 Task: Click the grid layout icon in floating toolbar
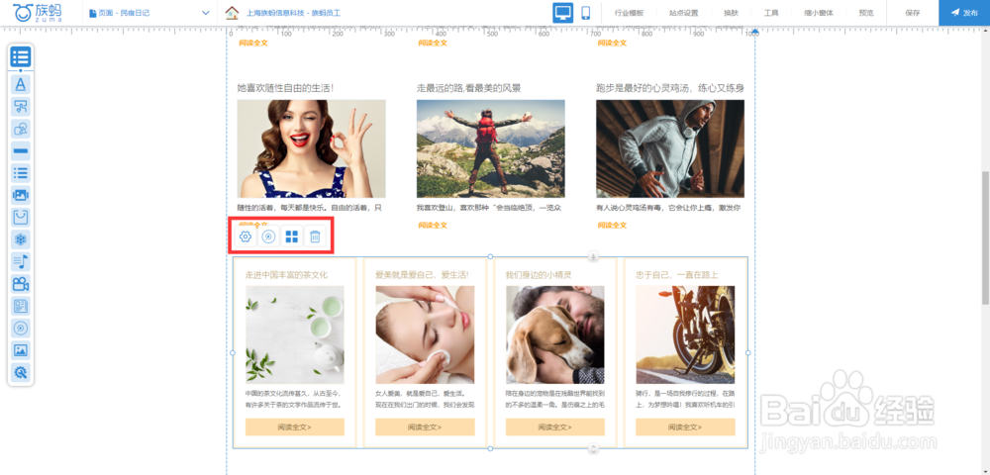coord(292,237)
